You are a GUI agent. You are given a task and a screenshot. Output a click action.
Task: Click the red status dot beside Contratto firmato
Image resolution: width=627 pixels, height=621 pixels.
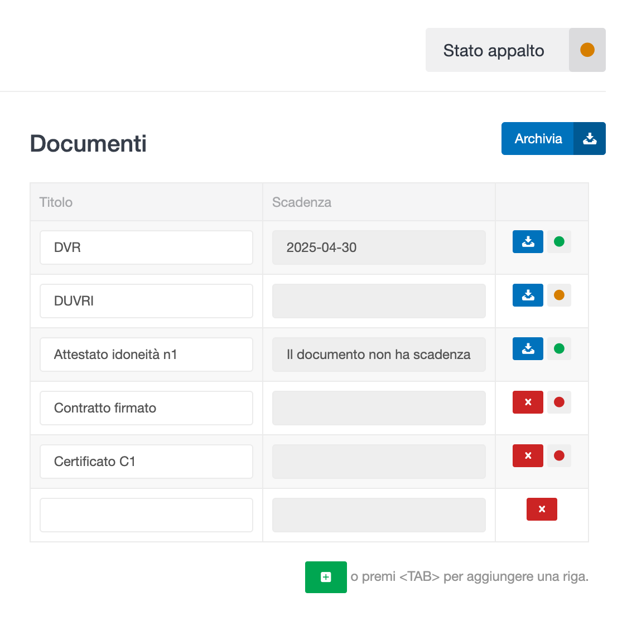pyautogui.click(x=559, y=402)
